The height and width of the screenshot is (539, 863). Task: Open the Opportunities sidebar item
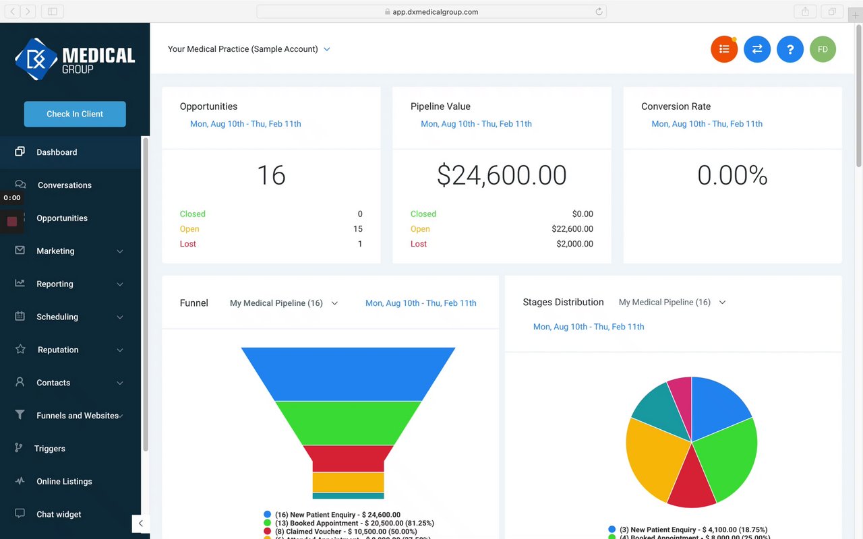62,218
